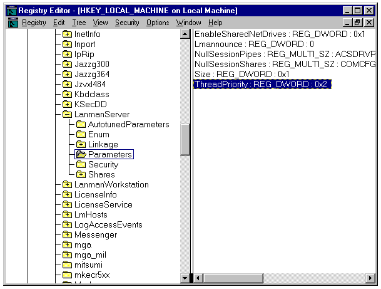Expand the Shares subkey

click(x=80, y=174)
